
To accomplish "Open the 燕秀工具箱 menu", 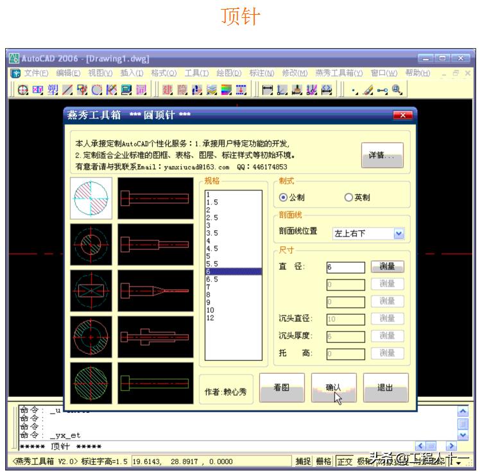I will 339,73.
